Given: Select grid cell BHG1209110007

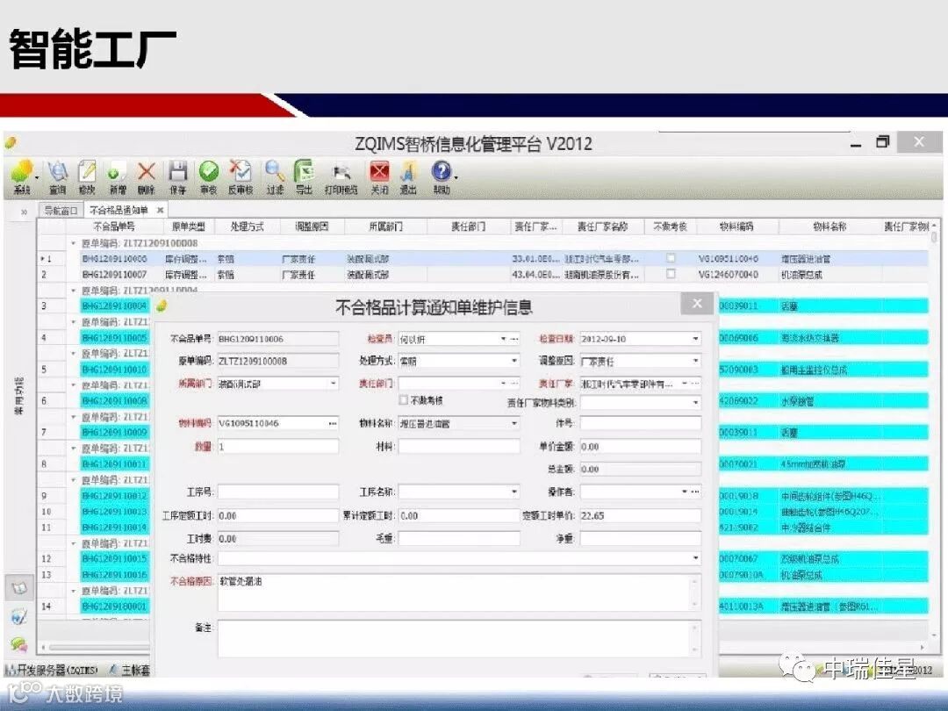Looking at the screenshot, I should [x=114, y=275].
